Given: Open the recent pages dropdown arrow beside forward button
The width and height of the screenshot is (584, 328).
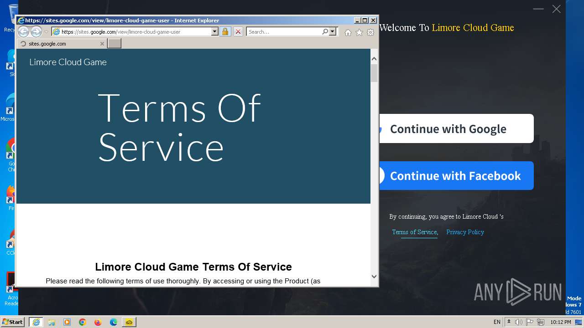Looking at the screenshot, I should click(46, 32).
